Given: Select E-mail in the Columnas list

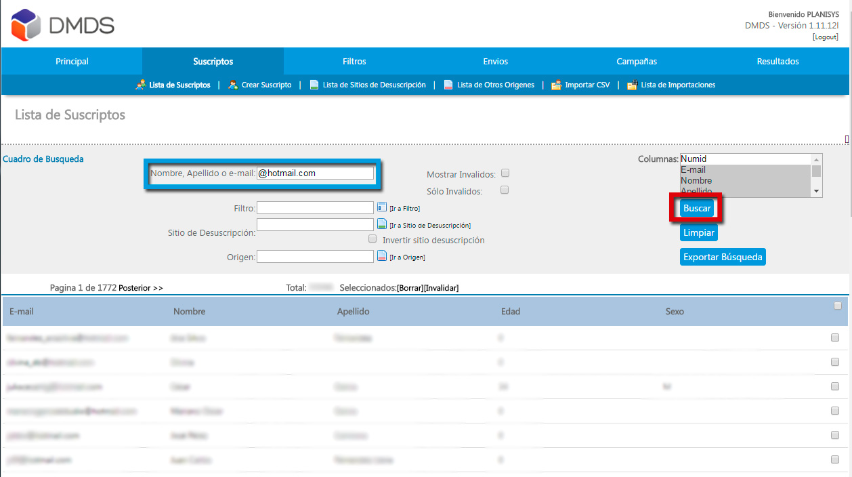Looking at the screenshot, I should [746, 170].
